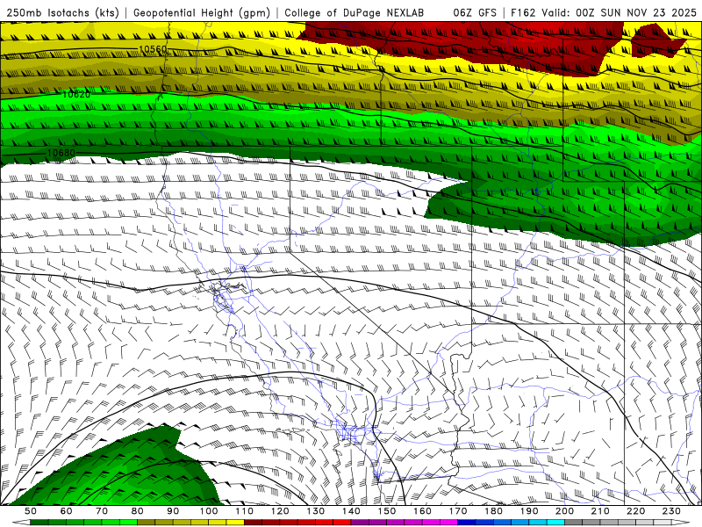Pick the dark red legend swatch just after 110
This screenshot has height=527, width=702.
point(253,523)
